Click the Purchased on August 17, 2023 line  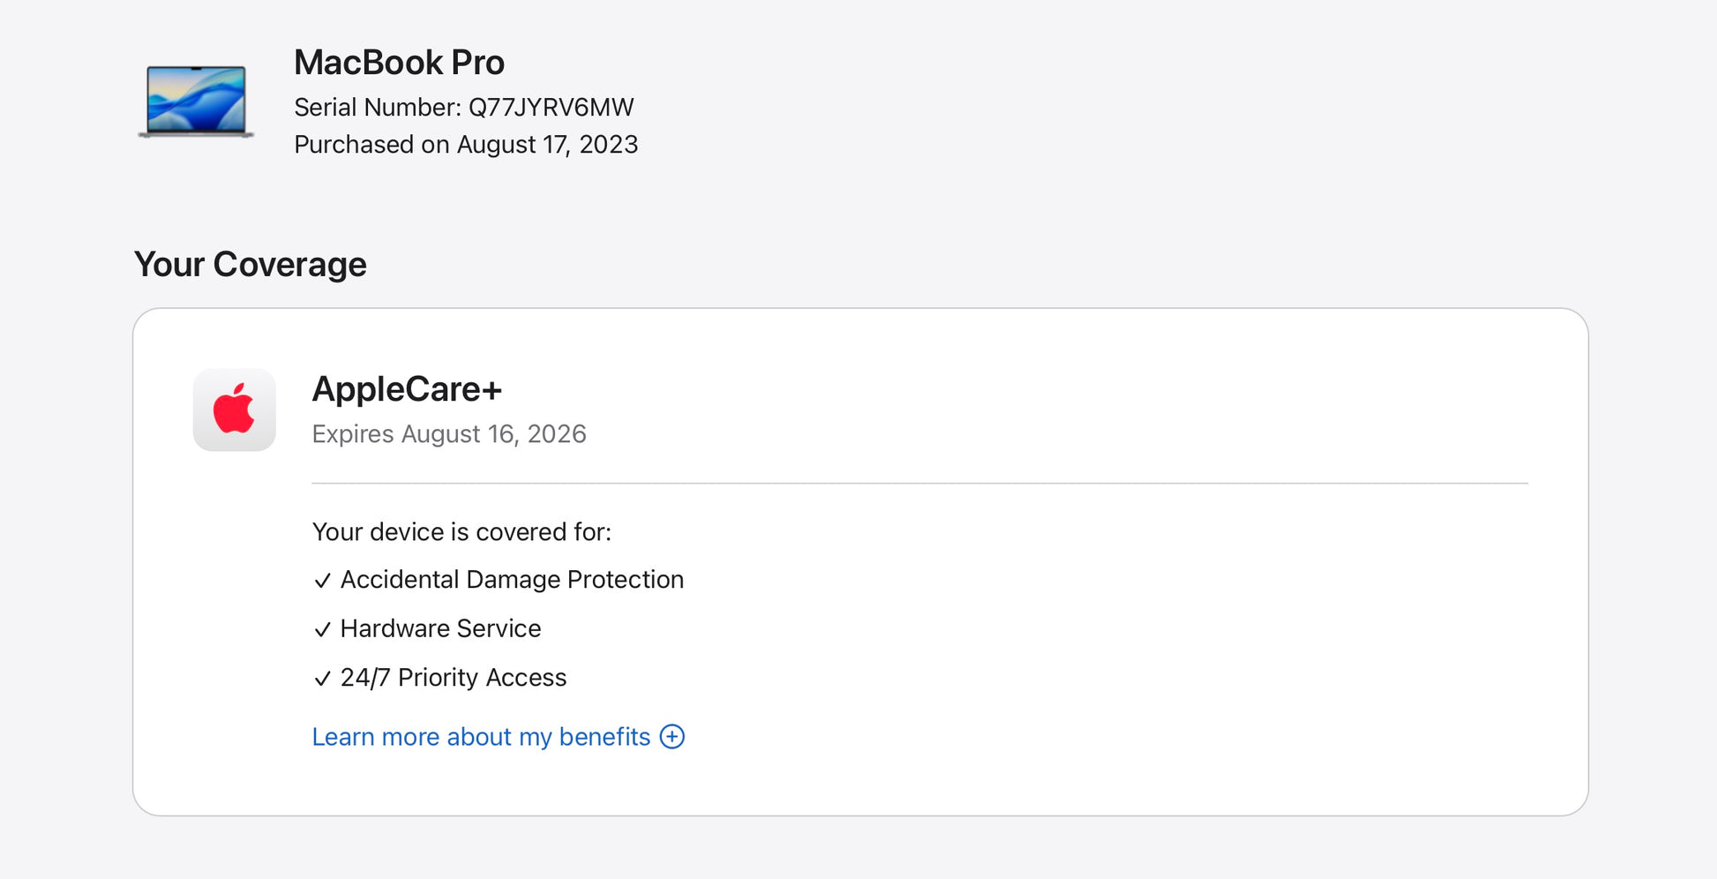tap(466, 145)
